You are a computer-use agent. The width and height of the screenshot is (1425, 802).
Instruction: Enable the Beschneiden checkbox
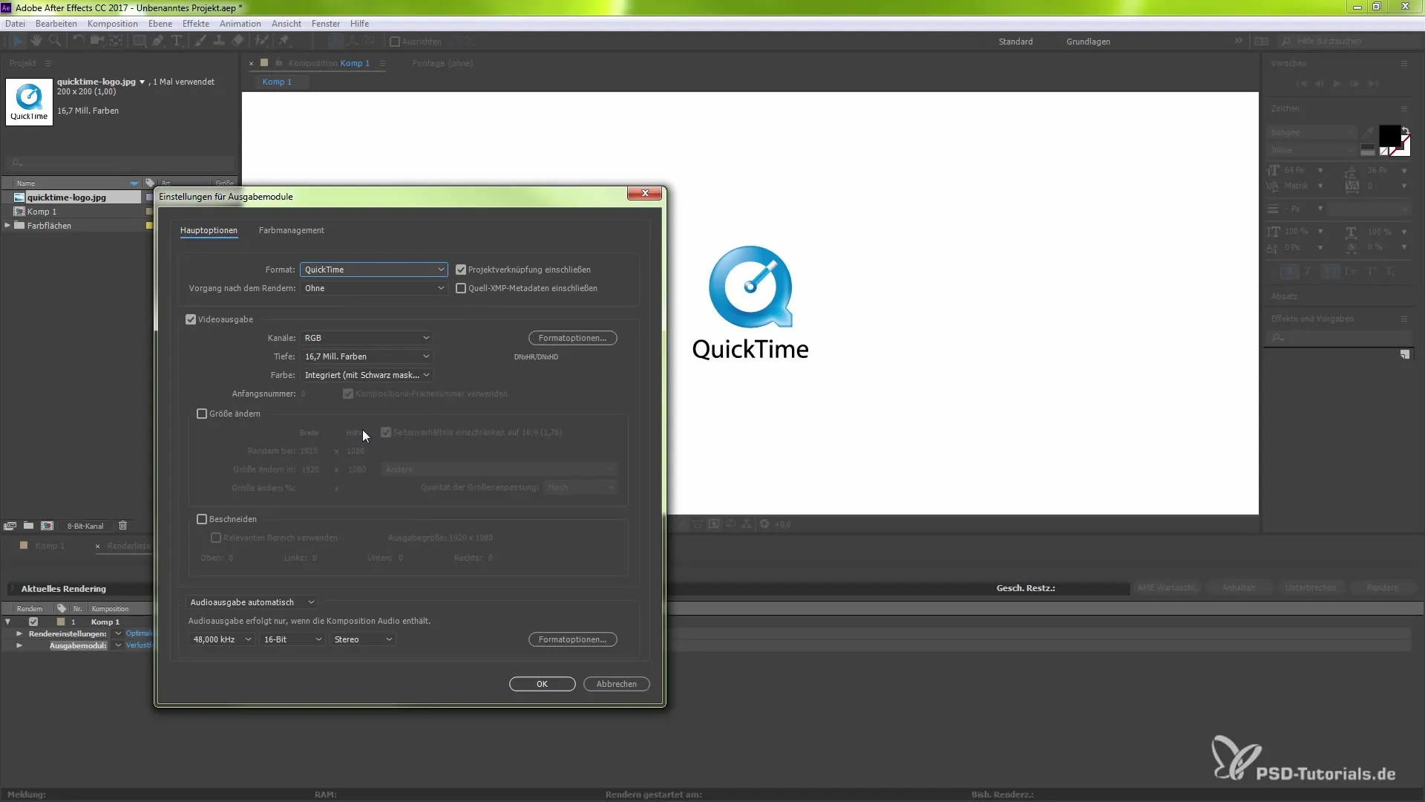[x=202, y=519]
